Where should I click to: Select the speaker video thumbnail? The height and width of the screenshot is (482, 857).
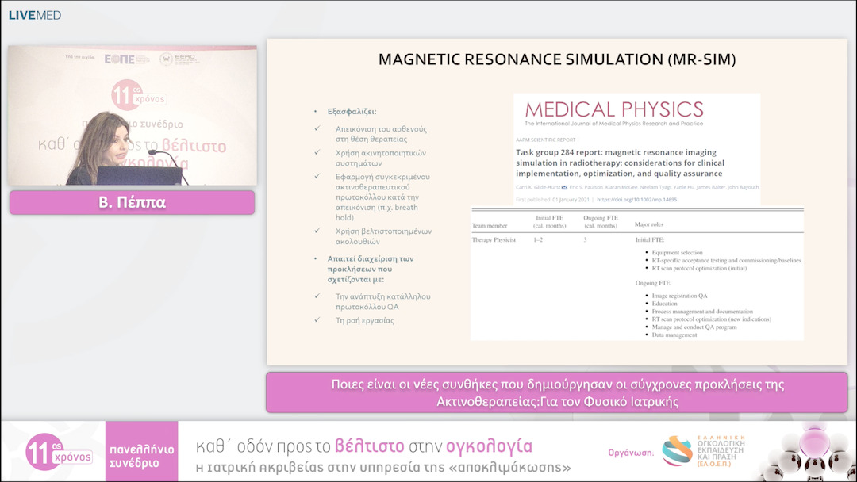click(x=132, y=115)
